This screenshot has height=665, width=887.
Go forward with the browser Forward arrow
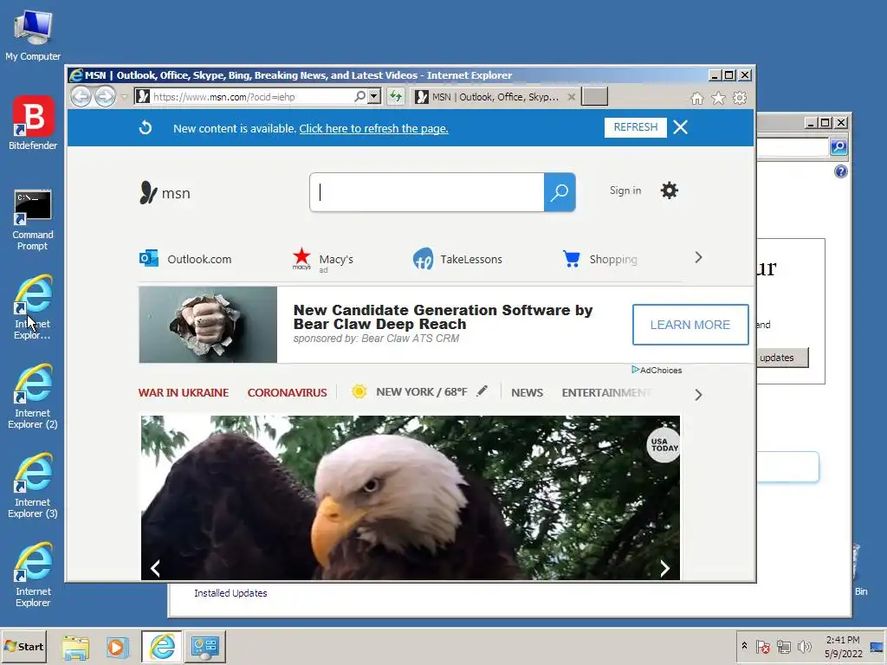point(105,97)
